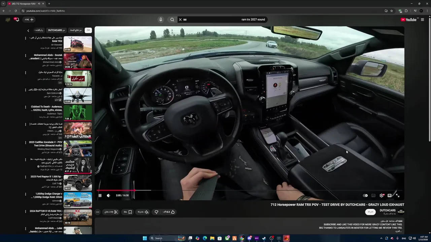Select the 'All' filter chip
Viewport: 431px width, 242px height.
click(88, 30)
